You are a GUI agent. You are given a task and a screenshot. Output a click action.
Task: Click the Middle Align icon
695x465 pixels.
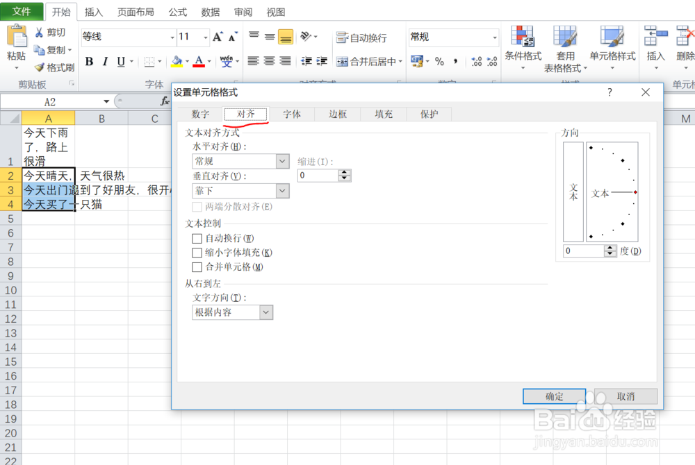tap(270, 36)
